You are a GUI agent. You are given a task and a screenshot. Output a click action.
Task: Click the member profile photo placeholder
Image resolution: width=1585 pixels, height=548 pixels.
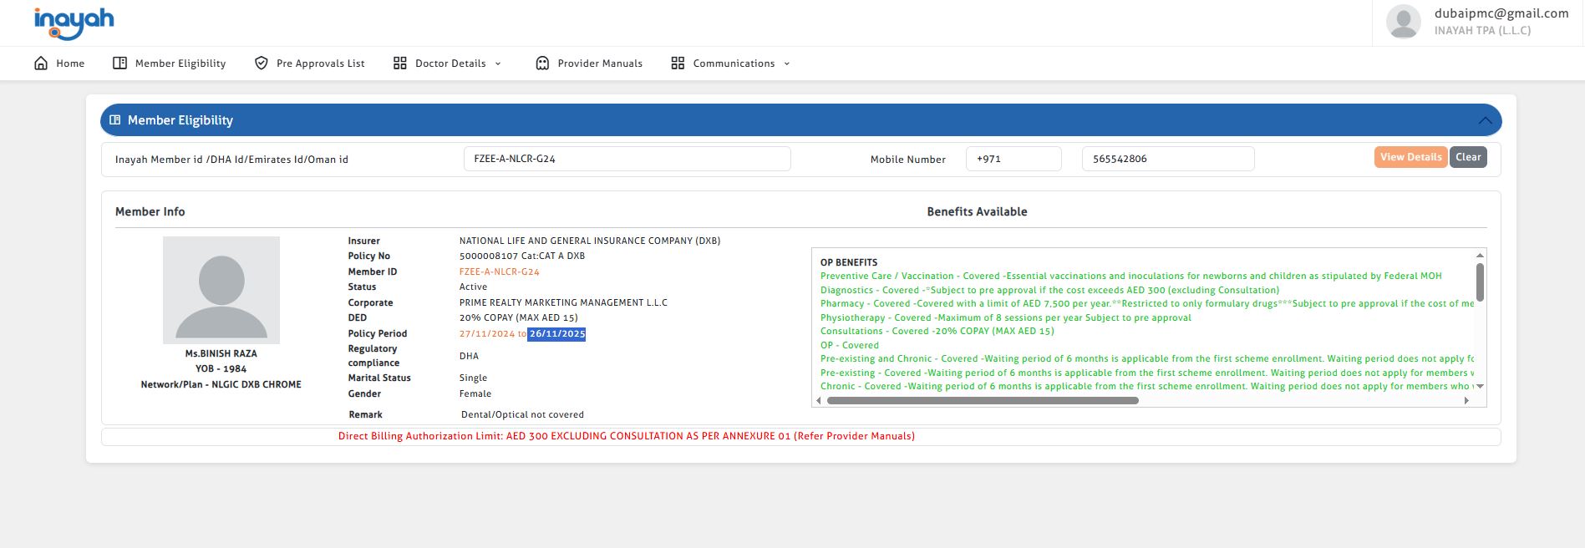221,290
